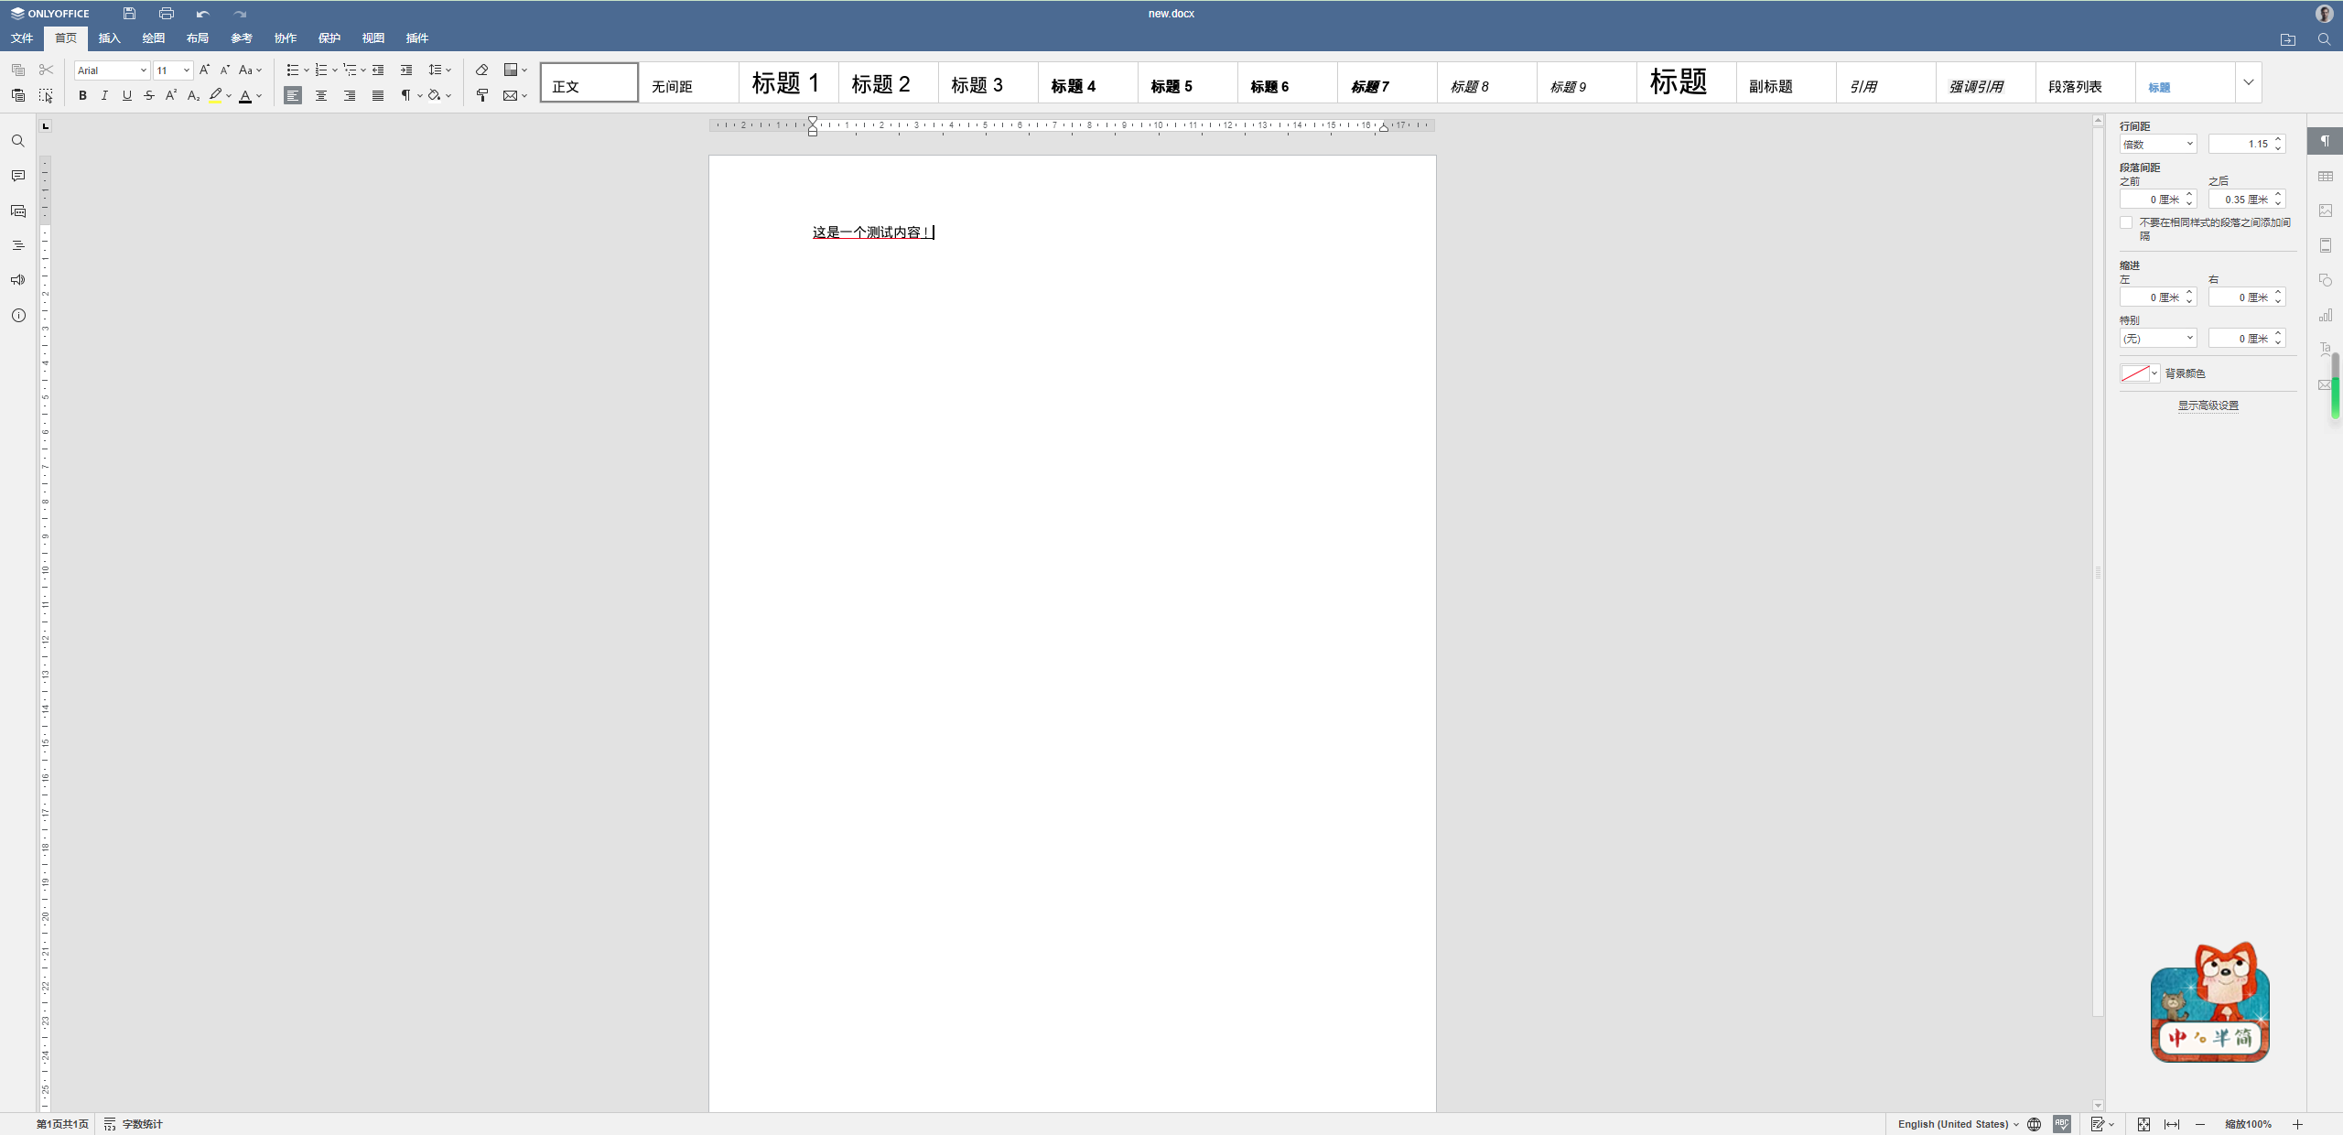
Task: Open the 布局 (Layout) tab
Action: (x=198, y=38)
